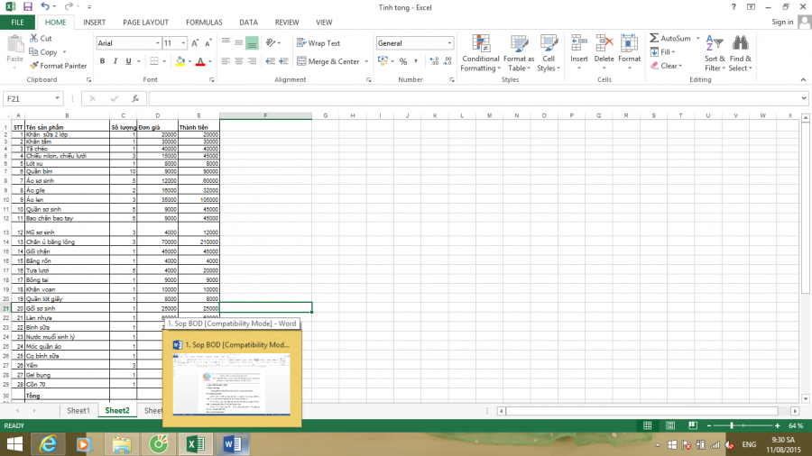Toggle Bold formatting
This screenshot has height=456, width=812.
pos(102,61)
